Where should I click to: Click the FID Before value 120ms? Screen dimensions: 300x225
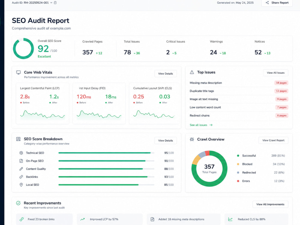[84, 97]
